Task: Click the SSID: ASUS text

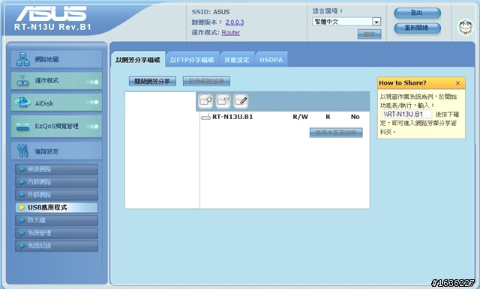Action: click(211, 12)
